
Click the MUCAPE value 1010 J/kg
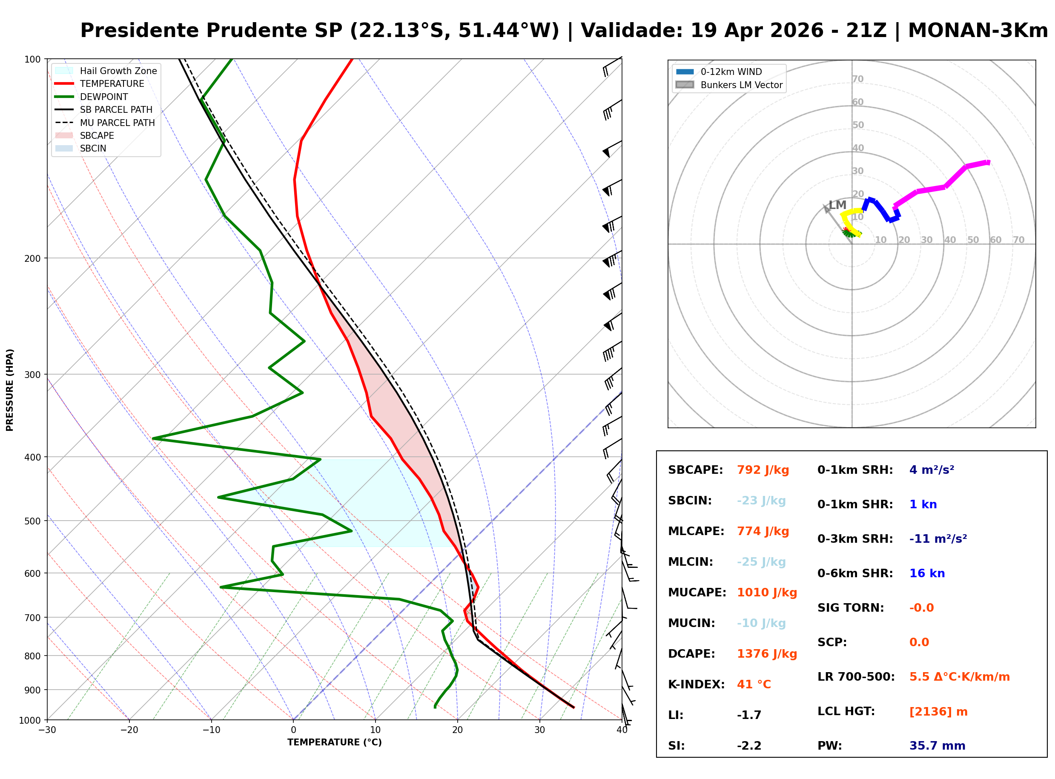[x=767, y=593]
